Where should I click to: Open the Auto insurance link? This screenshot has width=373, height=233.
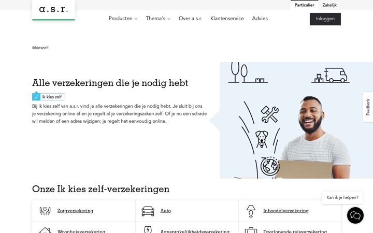(x=166, y=211)
